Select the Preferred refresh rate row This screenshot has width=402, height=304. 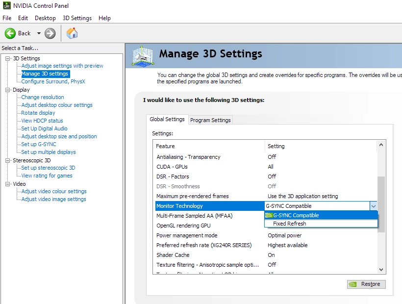tap(266, 245)
